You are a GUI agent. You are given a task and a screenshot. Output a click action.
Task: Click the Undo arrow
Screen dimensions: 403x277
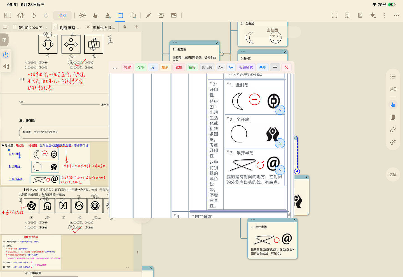34,15
